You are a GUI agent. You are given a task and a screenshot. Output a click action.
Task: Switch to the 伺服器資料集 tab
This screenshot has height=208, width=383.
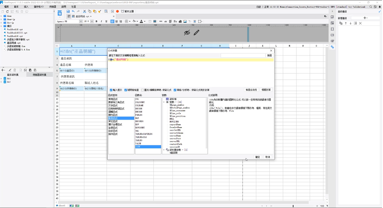[x=39, y=75]
